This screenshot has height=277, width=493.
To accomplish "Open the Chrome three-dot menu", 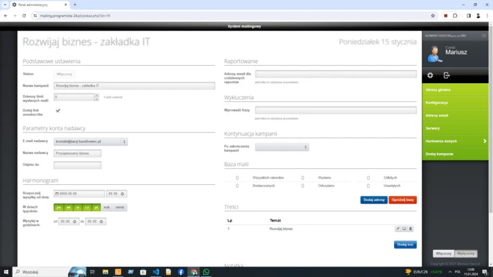I will tap(487, 16).
